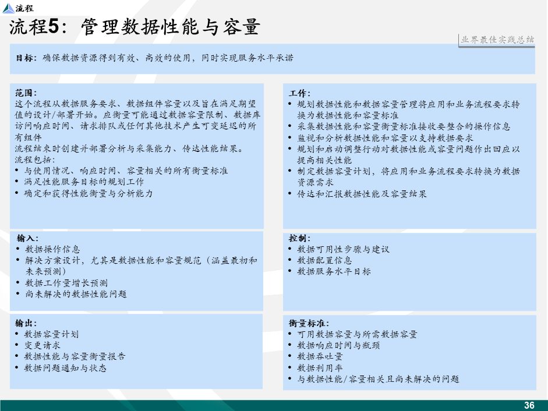The image size is (548, 411).
Task: Click the 业界最佳实践总结 label
Action: [497, 40]
